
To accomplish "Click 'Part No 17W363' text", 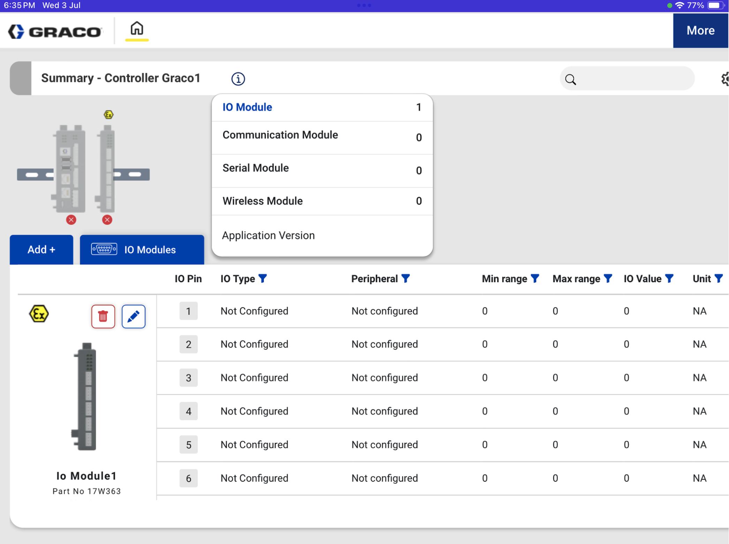I will pos(87,491).
